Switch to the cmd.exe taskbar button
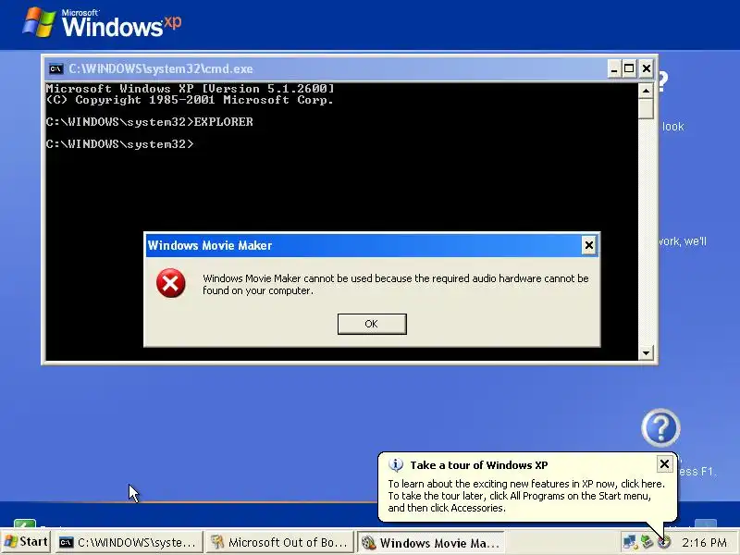740x555 pixels. 129,543
